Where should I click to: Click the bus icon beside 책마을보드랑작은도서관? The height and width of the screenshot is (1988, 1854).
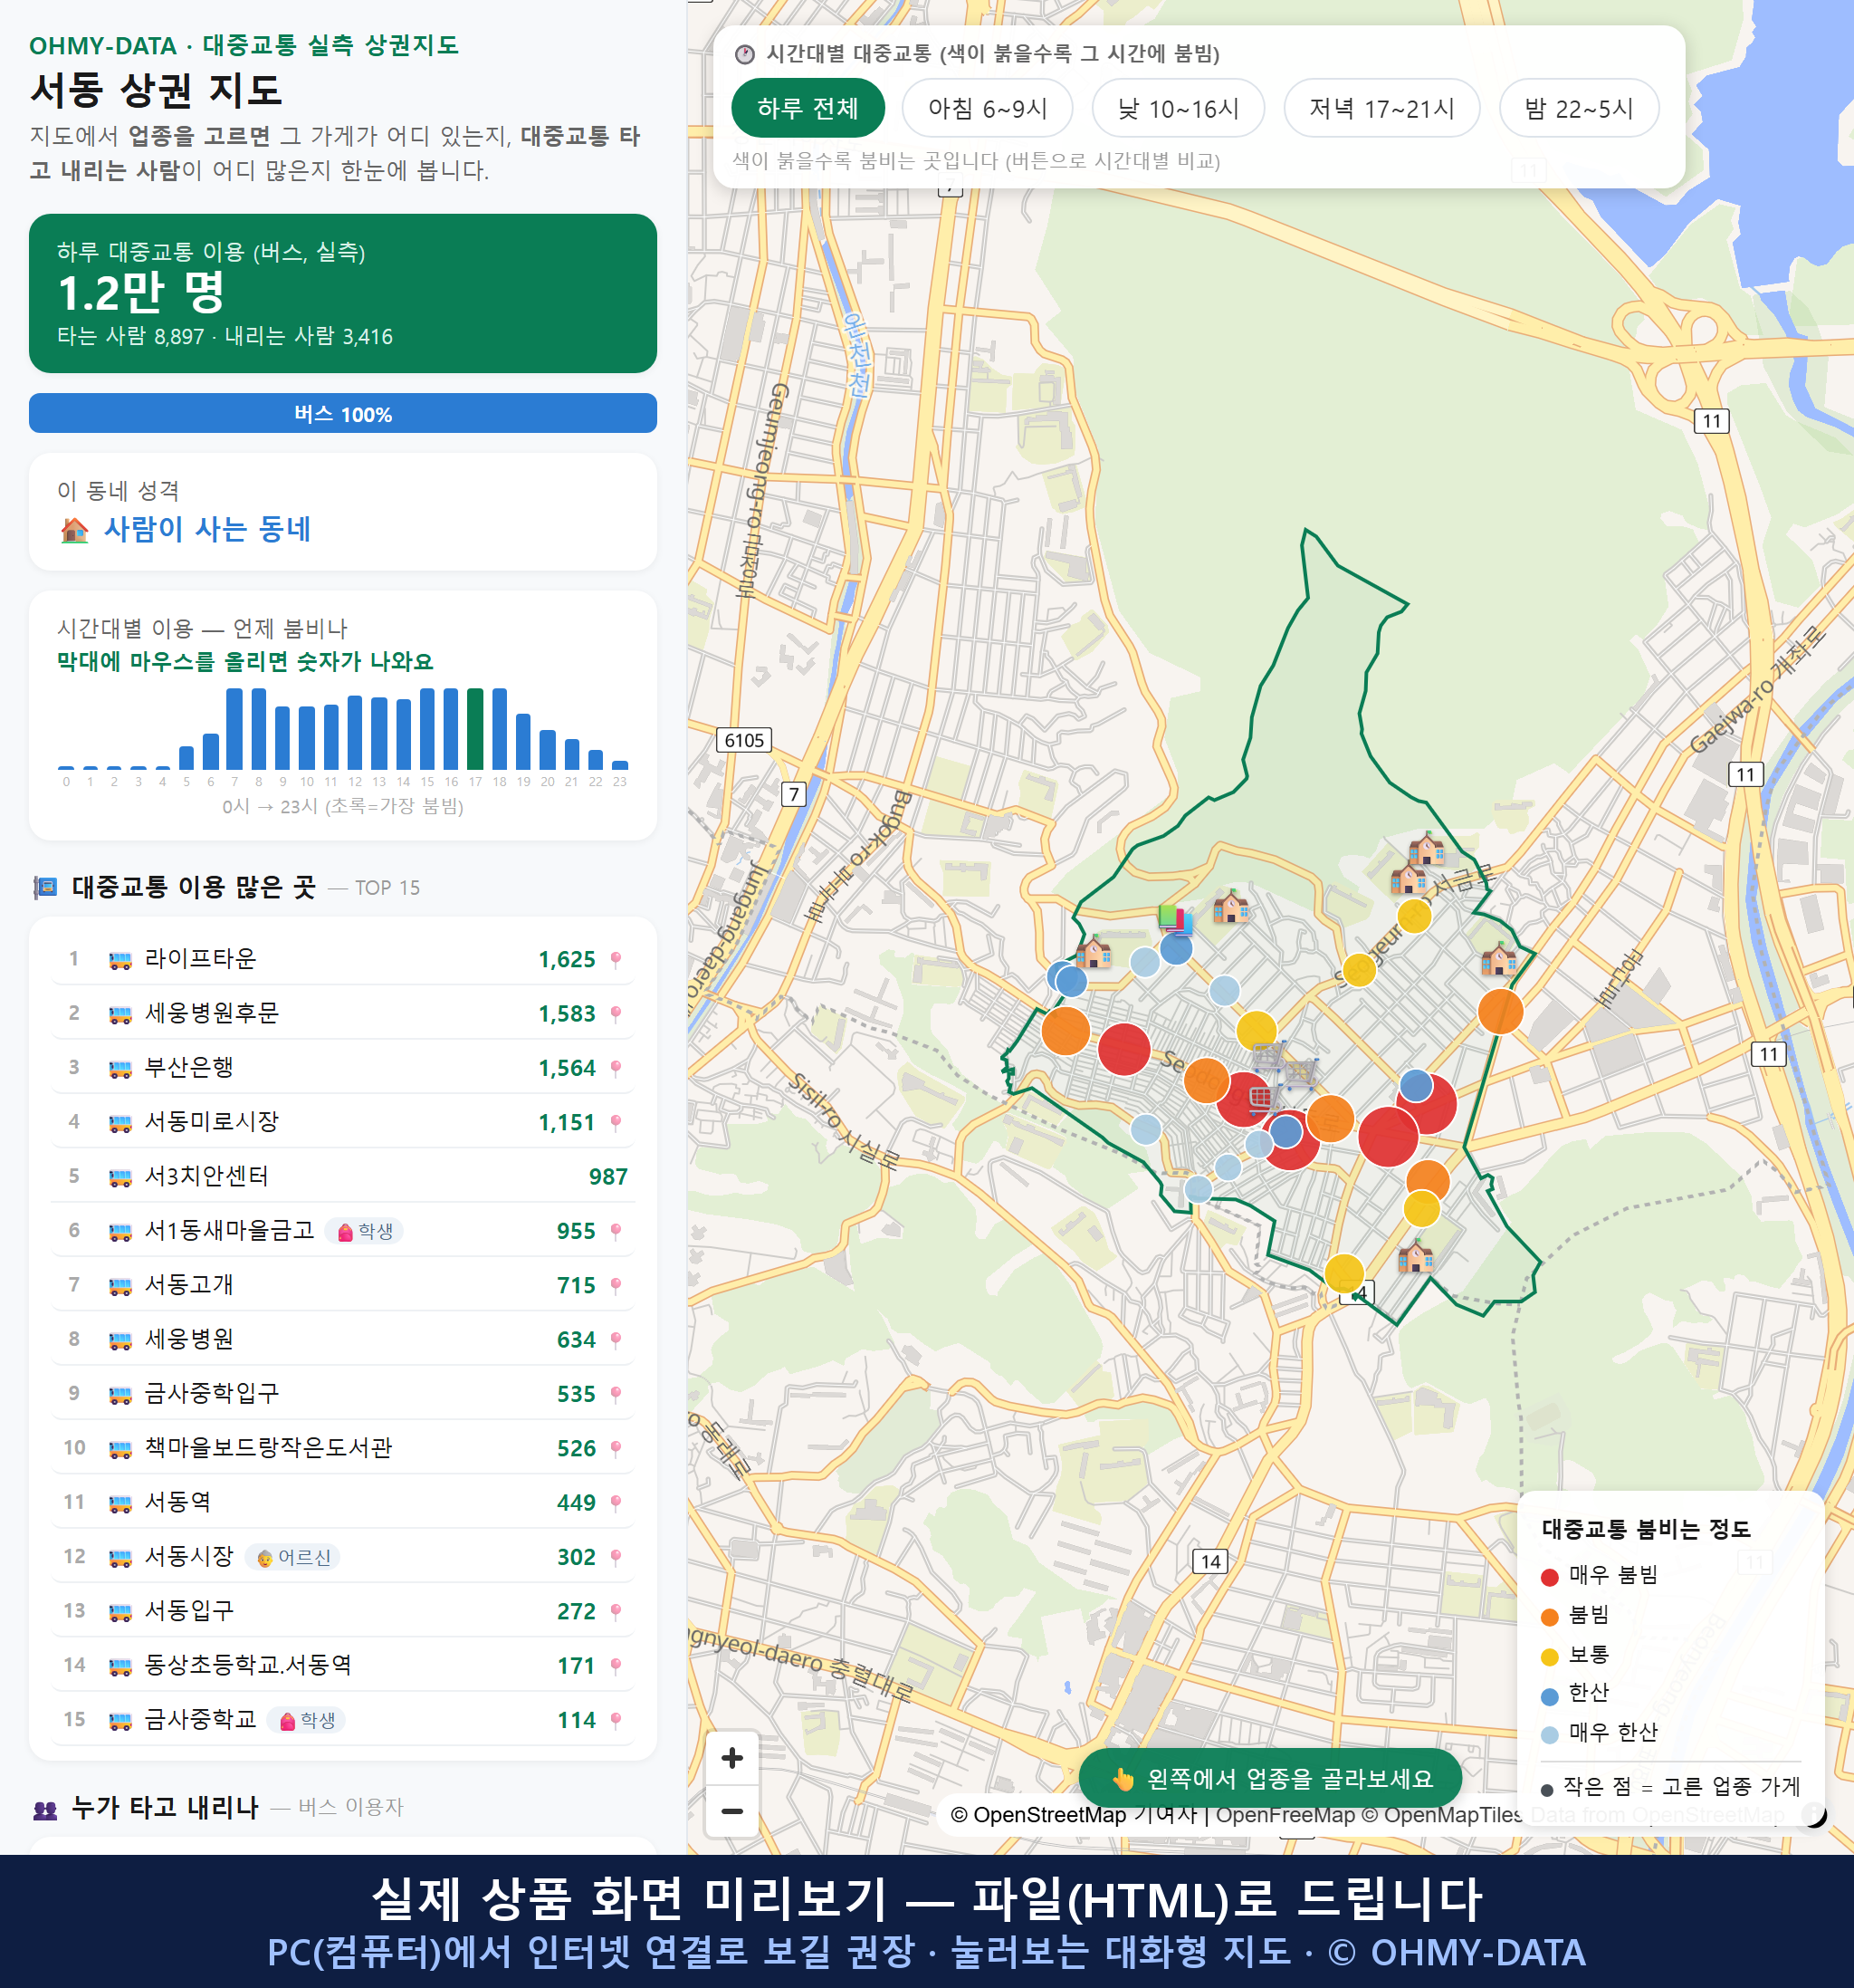point(119,1448)
